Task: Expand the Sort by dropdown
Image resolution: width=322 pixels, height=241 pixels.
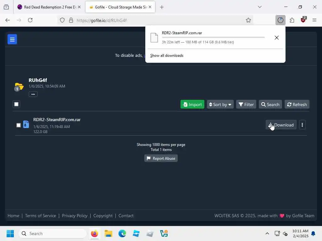Action: 220,104
